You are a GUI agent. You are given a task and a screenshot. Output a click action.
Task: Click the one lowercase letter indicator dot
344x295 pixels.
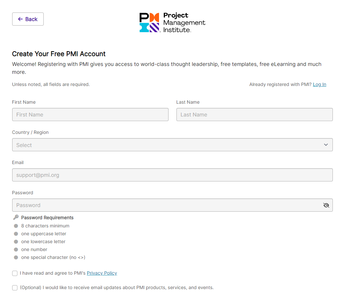(16, 242)
